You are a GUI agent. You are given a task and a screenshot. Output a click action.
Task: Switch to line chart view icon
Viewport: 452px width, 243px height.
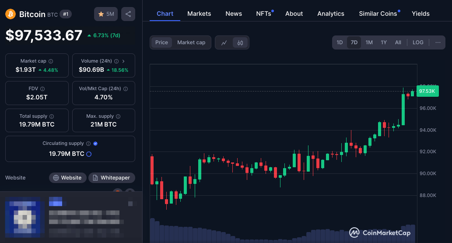coord(224,42)
